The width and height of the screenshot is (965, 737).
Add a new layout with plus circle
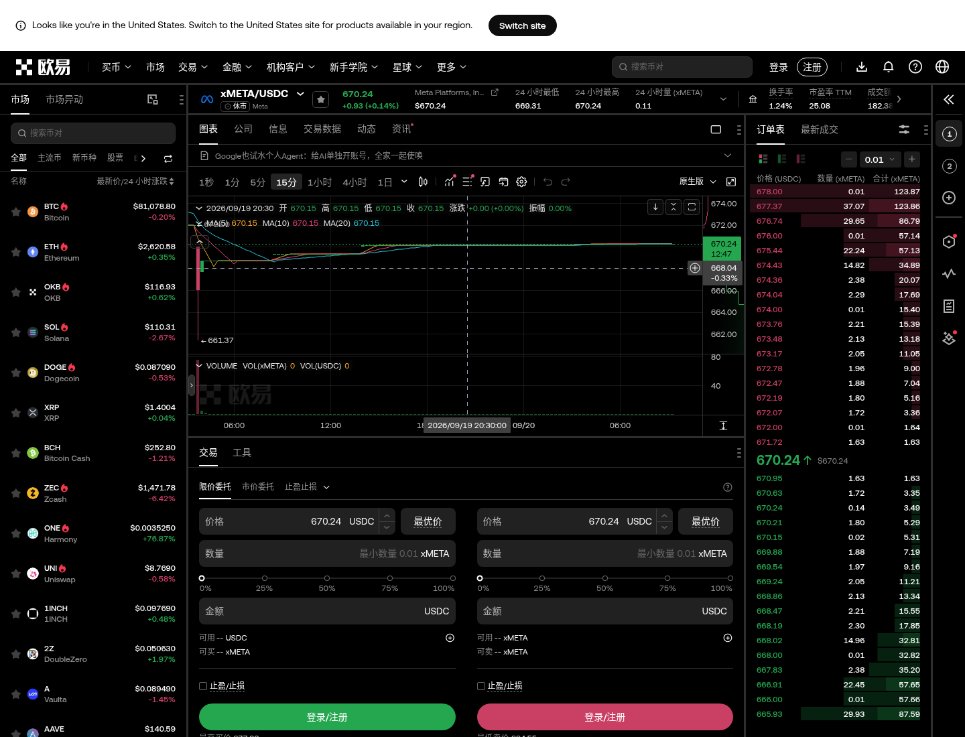coord(949,198)
